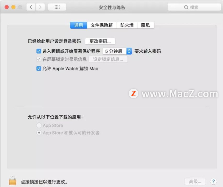The image size is (223, 187).
Task: Click the magnifier icon in the search field
Action: coord(186,7)
